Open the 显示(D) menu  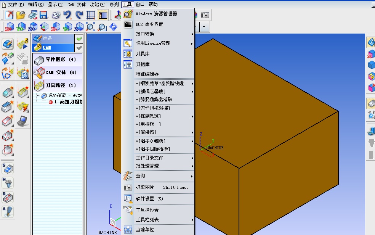(x=56, y=4)
